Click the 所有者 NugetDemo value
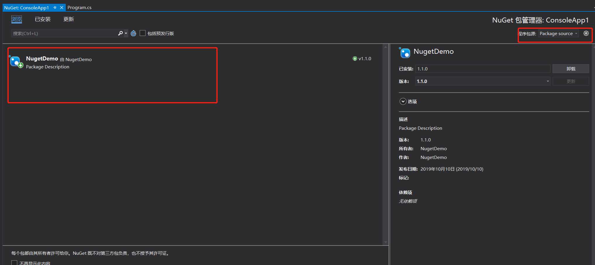 [434, 148]
